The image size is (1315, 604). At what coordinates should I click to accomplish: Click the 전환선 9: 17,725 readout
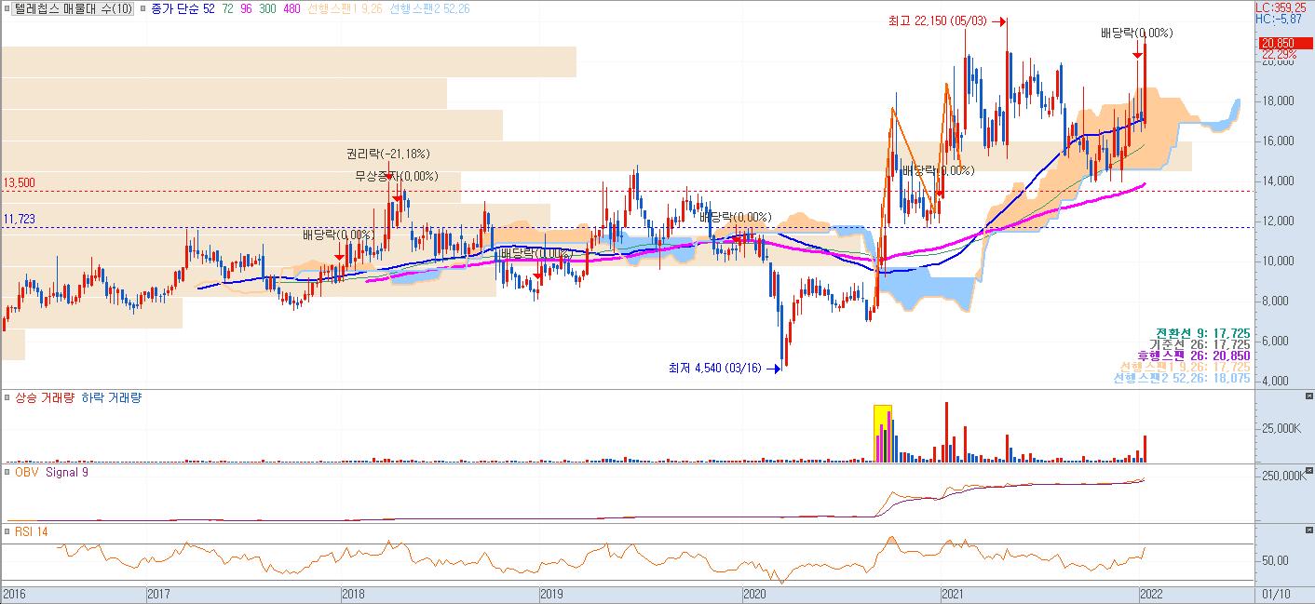coord(1202,333)
